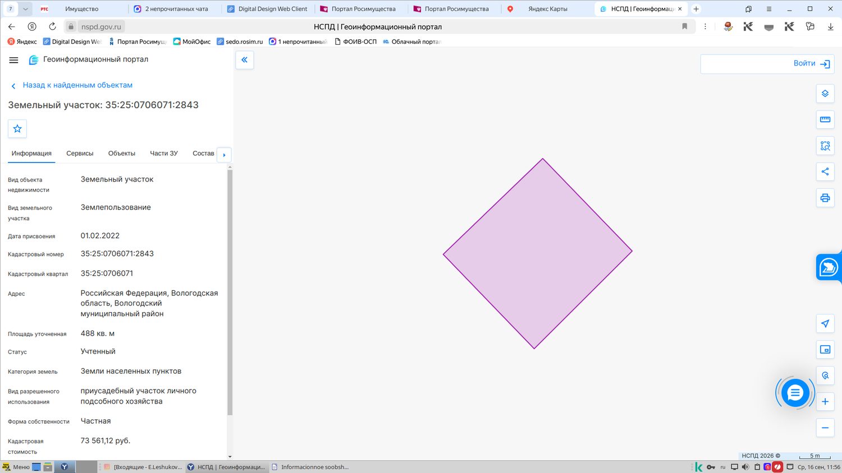Open Яндекс bookmark
The height and width of the screenshot is (473, 842).
[22, 41]
